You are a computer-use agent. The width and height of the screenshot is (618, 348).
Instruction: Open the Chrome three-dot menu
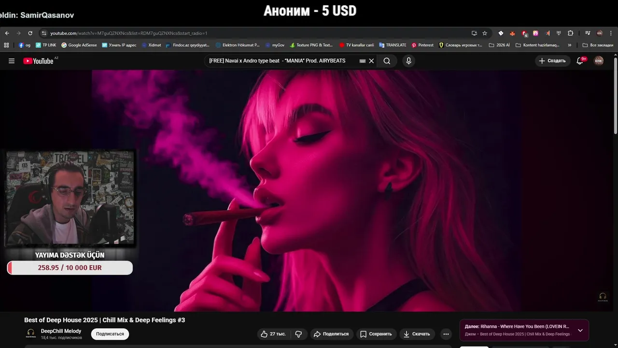pos(611,33)
